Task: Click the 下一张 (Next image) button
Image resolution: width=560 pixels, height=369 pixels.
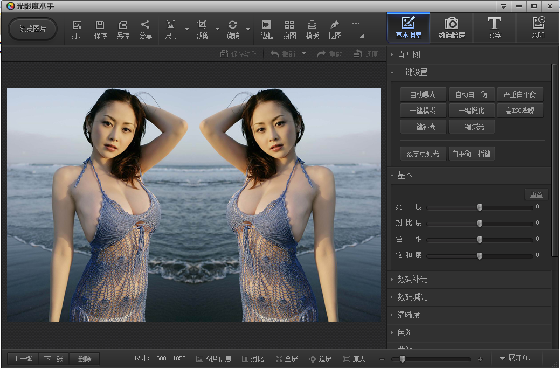Action: coord(54,359)
